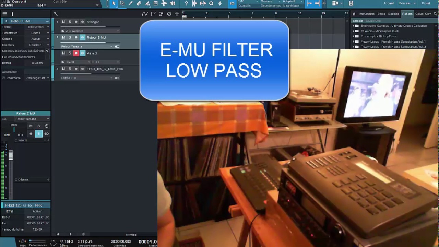Toggle stereo mode on Retour Yamaha input
This screenshot has width=439, height=247.
point(117,47)
